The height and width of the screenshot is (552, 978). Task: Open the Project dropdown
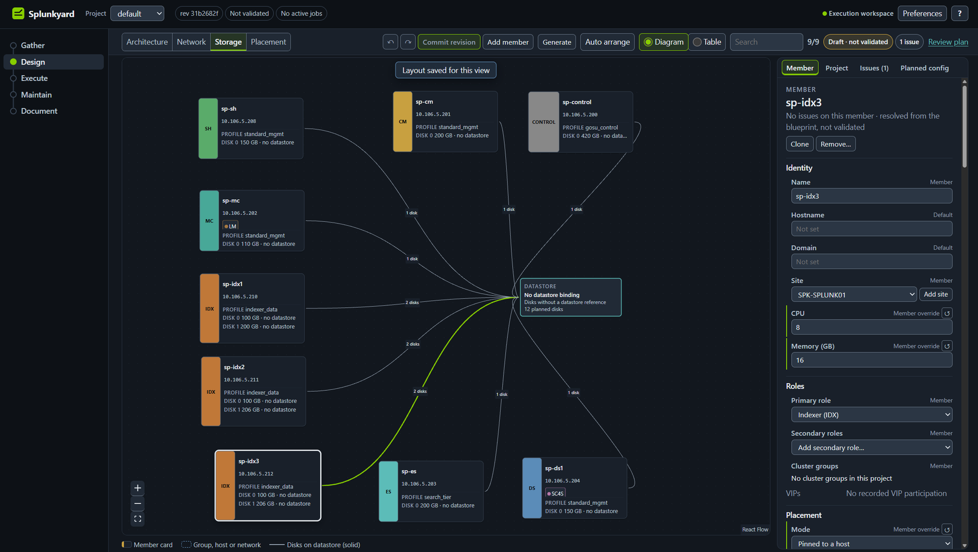coord(137,14)
